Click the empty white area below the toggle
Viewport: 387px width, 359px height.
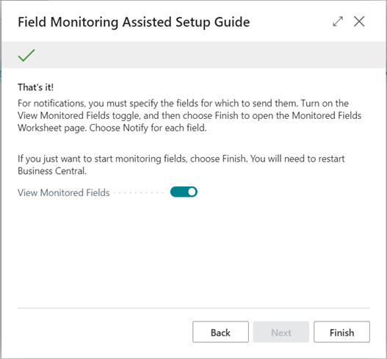[x=194, y=252]
